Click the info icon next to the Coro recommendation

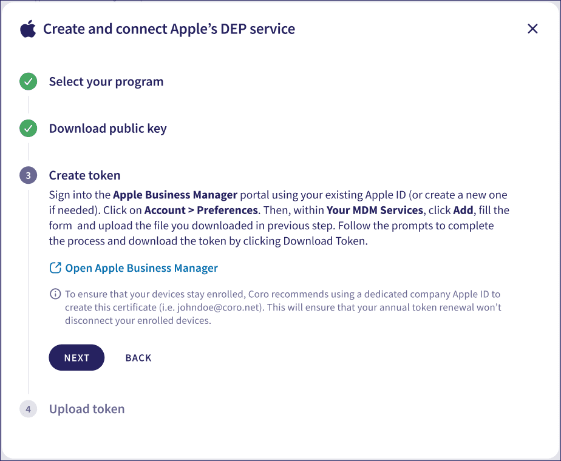click(x=55, y=294)
